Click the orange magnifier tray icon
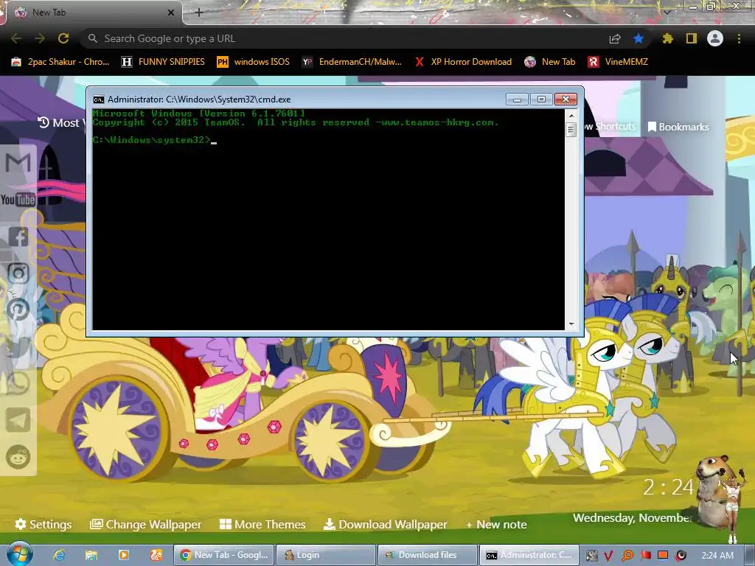755x566 pixels. [x=627, y=556]
